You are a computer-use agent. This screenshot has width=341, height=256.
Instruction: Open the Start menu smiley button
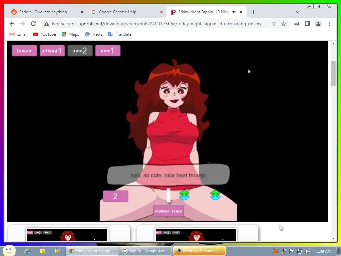pos(9,251)
